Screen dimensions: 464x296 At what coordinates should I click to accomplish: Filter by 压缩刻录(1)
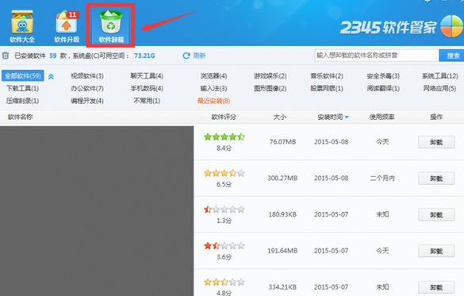(x=22, y=101)
